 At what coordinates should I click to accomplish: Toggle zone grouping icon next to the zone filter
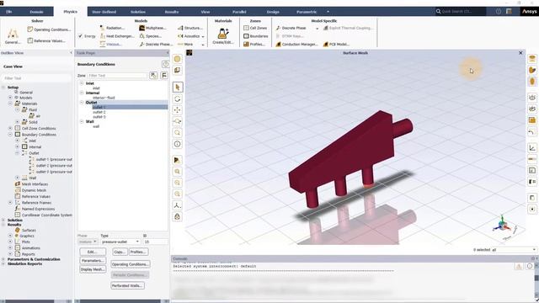153,75
